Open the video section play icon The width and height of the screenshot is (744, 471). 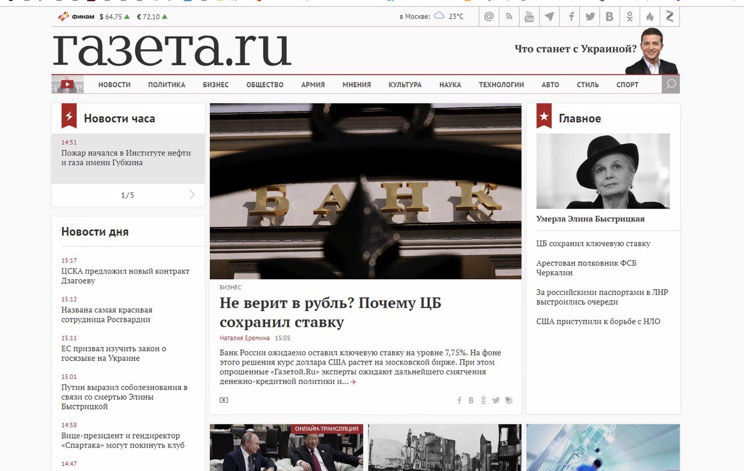[67, 84]
